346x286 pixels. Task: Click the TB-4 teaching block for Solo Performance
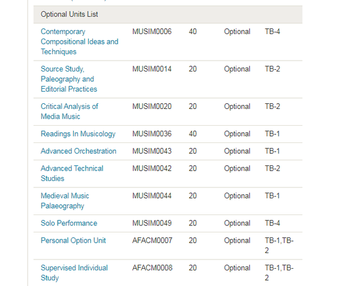(272, 223)
